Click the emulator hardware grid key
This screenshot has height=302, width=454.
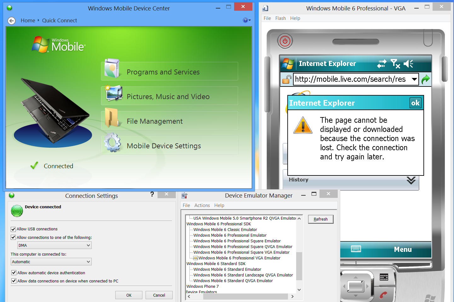(x=384, y=277)
